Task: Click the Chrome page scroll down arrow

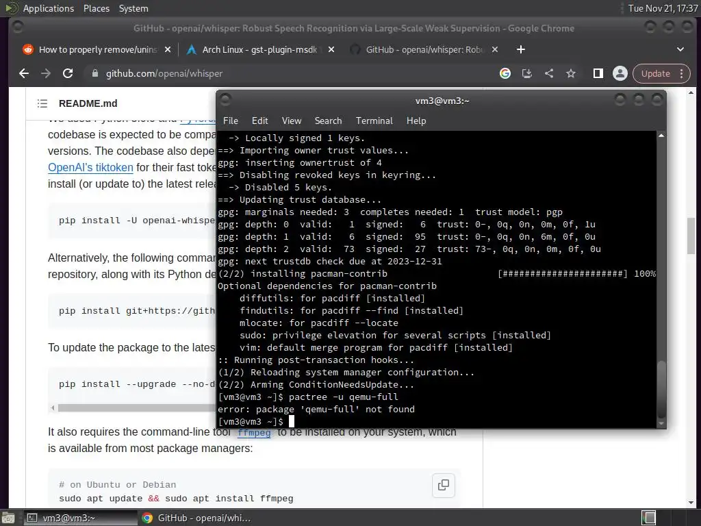Action: pyautogui.click(x=691, y=503)
